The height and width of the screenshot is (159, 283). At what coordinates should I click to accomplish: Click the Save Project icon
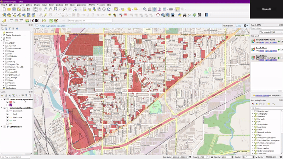pyautogui.click(x=14, y=9)
